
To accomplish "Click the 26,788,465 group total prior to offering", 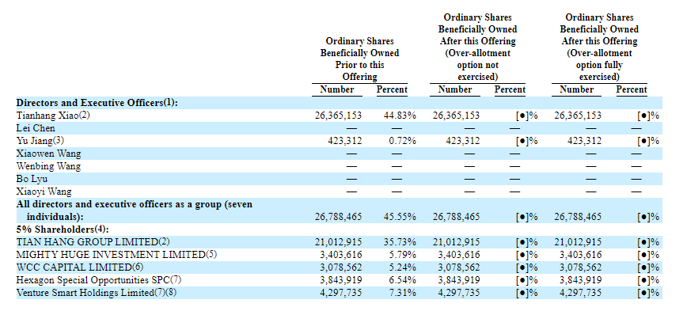I will coord(338,217).
